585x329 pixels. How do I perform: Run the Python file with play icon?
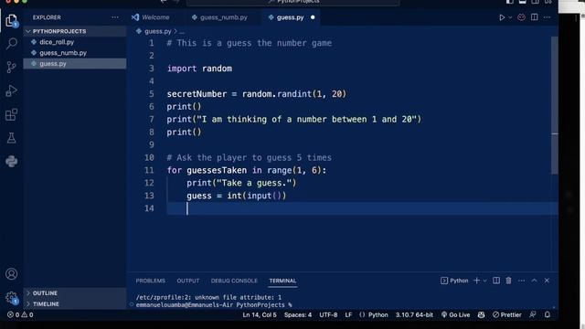[x=502, y=17]
